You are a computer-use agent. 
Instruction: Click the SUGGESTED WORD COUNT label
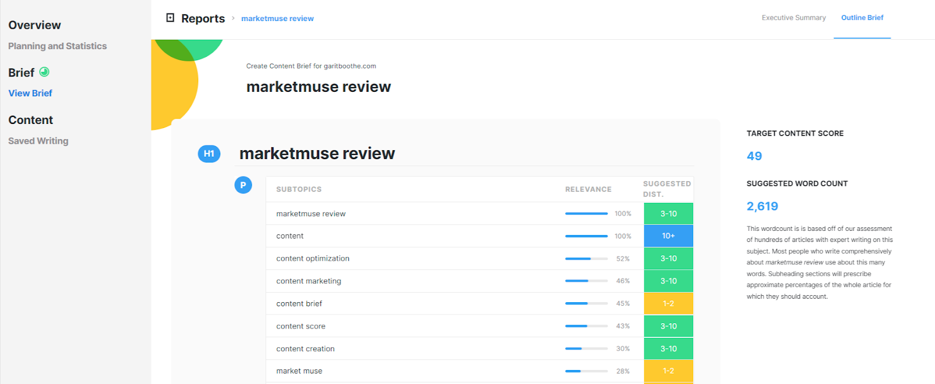797,184
